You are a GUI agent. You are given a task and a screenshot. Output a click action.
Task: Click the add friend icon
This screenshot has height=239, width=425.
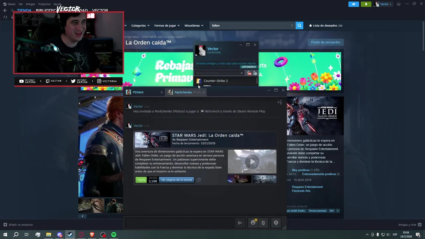255,73
